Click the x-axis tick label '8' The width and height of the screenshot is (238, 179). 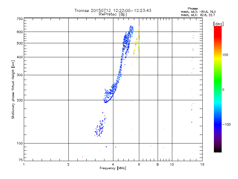158,164
